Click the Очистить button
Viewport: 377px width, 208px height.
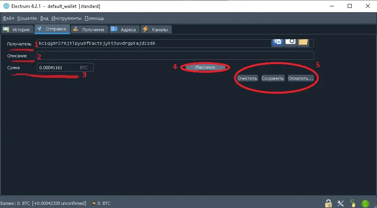tap(248, 78)
